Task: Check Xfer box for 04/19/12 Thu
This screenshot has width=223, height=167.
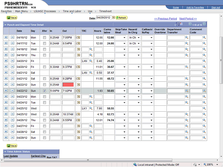Action: tap(45, 55)
